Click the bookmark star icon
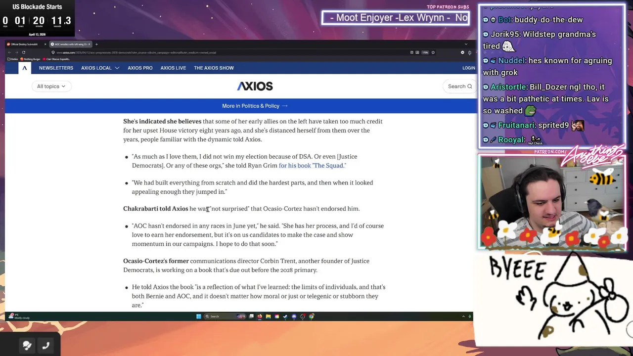 tap(433, 52)
